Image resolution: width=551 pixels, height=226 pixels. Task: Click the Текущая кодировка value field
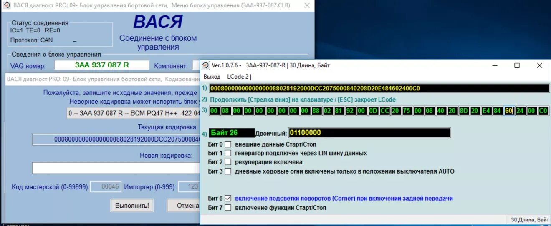click(x=116, y=139)
